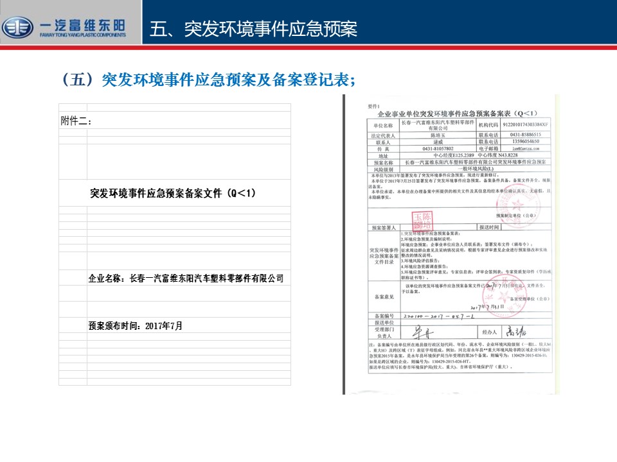
Task: Click the 预案名称 label cell
Action: click(384, 162)
